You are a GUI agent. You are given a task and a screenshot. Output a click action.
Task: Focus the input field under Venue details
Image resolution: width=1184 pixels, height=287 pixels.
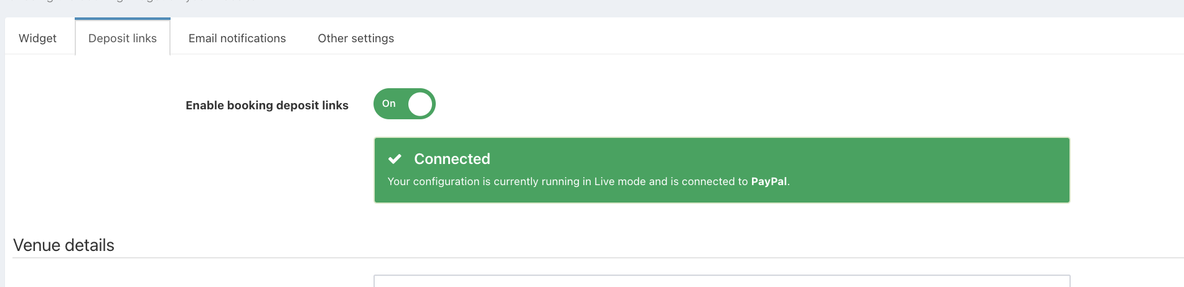click(721, 281)
